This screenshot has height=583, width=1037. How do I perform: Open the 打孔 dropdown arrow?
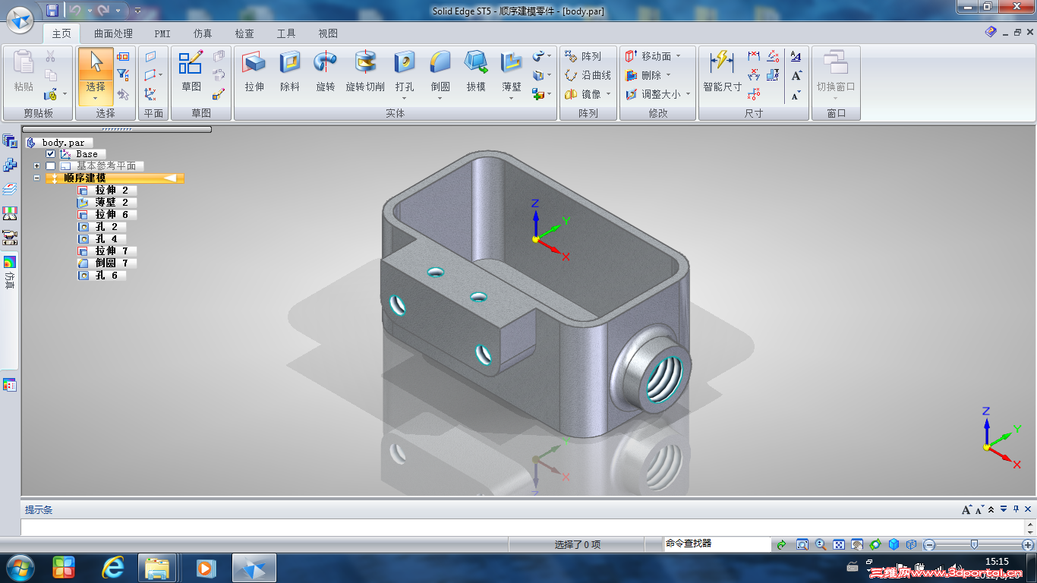pos(405,98)
